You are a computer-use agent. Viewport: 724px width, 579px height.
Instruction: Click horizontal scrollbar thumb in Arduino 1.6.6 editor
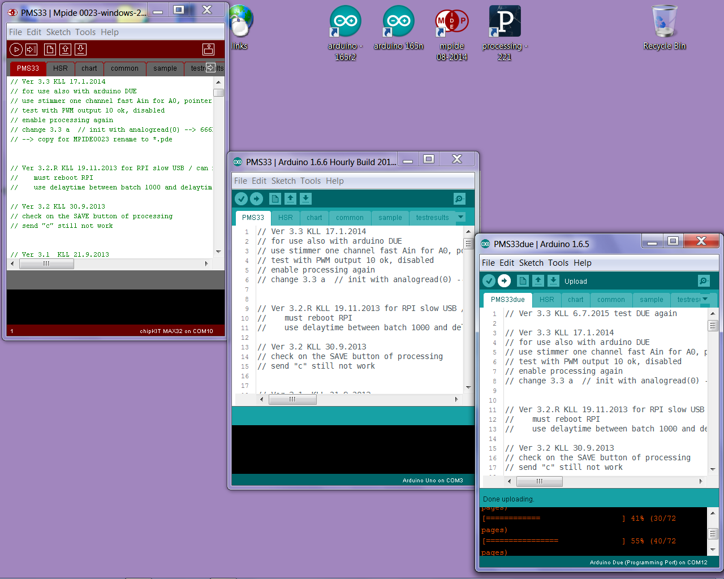[x=292, y=399]
